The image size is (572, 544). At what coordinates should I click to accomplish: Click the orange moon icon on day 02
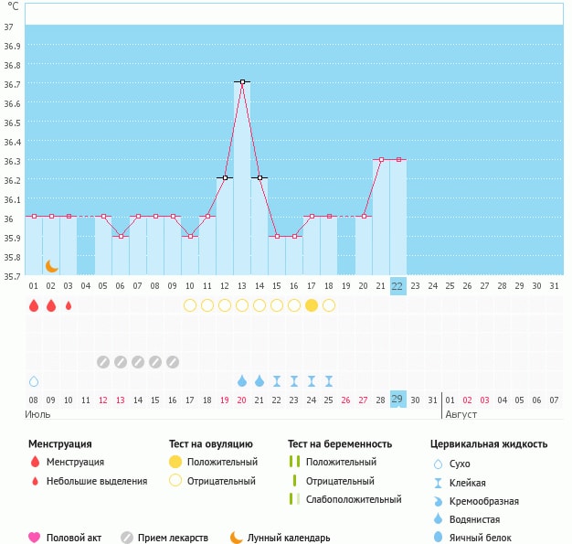(52, 265)
